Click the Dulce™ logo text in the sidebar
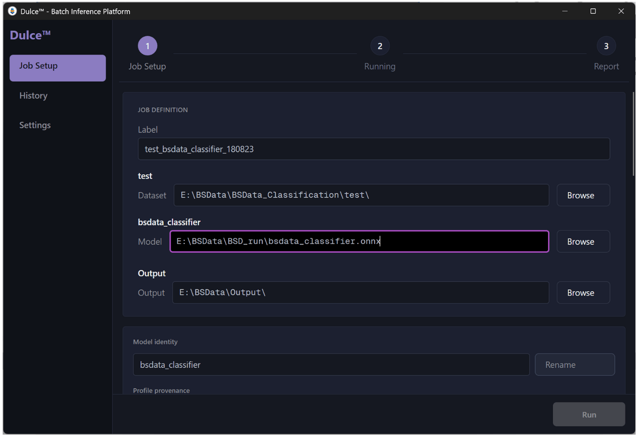The height and width of the screenshot is (436, 637). point(30,35)
